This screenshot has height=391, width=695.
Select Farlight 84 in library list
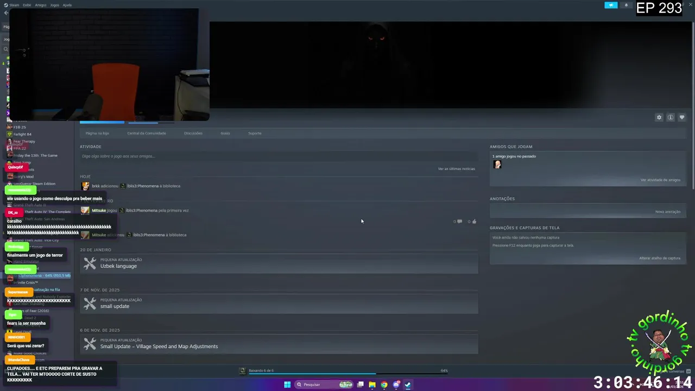coord(22,134)
